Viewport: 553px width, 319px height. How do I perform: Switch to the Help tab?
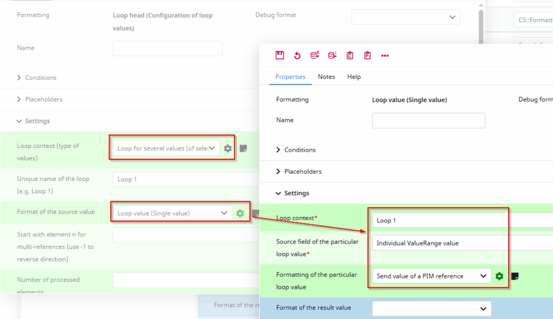[x=354, y=77]
